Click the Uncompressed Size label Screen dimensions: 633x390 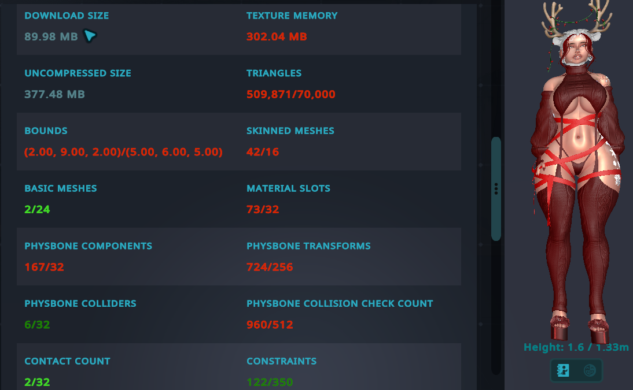click(x=78, y=73)
